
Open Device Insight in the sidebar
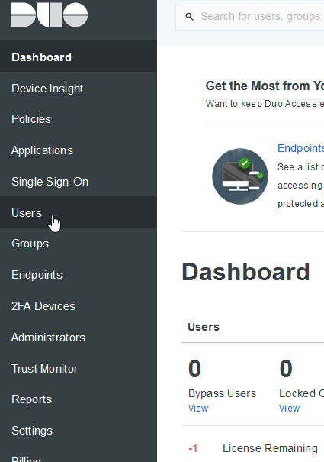pos(79,89)
